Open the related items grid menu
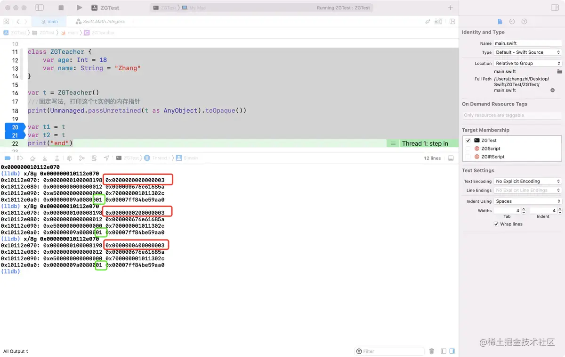The height and width of the screenshot is (357, 565). click(x=6, y=22)
